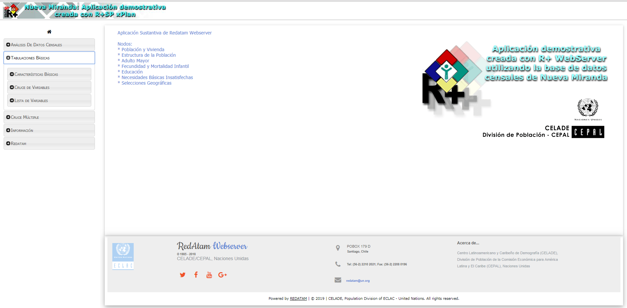Open Análisis De Datos Censales menu
This screenshot has height=308, width=627.
49,45
